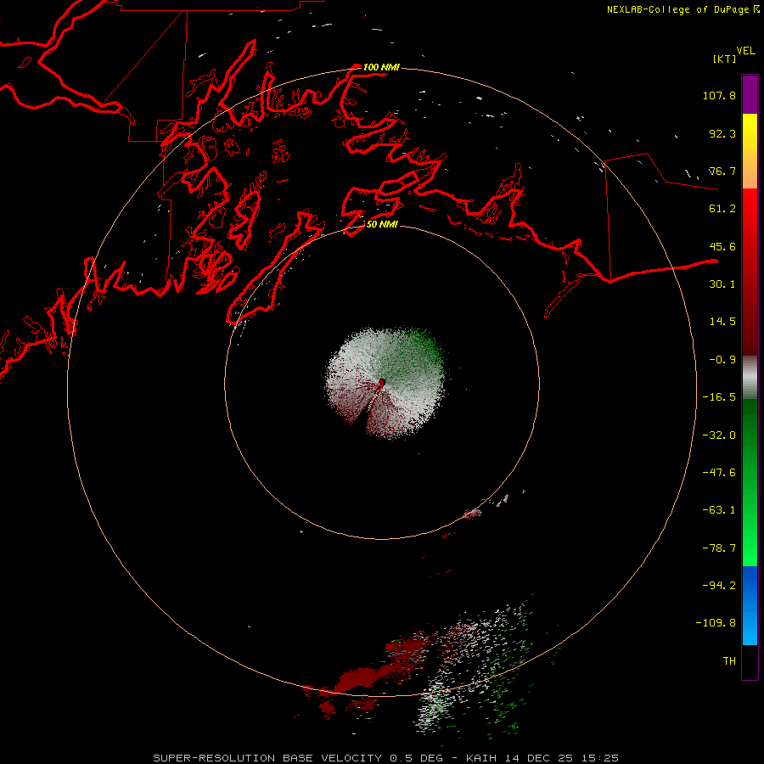Image resolution: width=764 pixels, height=764 pixels.
Task: Click the 50 NMI range ring label
Action: tap(382, 224)
